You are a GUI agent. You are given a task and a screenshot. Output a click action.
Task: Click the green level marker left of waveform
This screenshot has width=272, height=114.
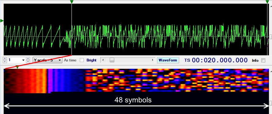click(2, 21)
